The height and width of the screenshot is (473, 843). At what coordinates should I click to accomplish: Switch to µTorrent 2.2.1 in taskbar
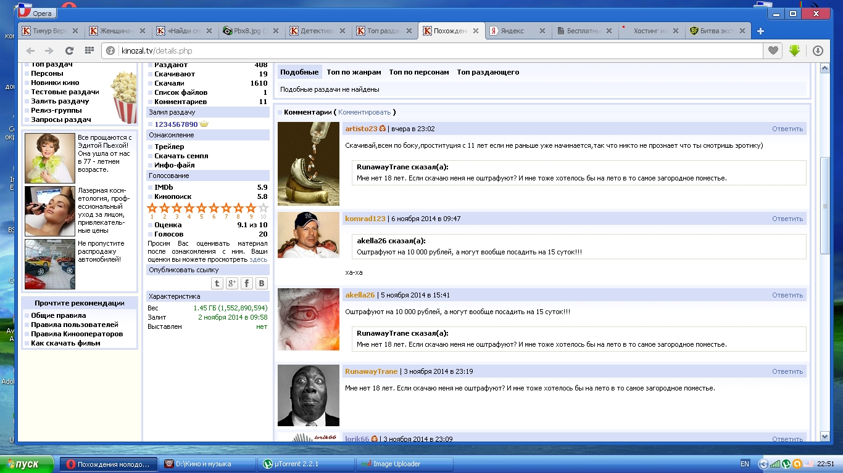click(x=305, y=464)
